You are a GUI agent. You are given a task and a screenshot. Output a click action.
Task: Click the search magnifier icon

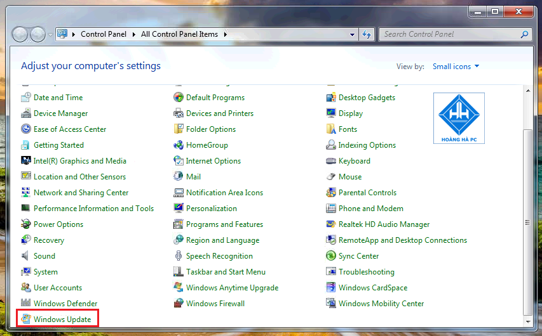pyautogui.click(x=524, y=34)
